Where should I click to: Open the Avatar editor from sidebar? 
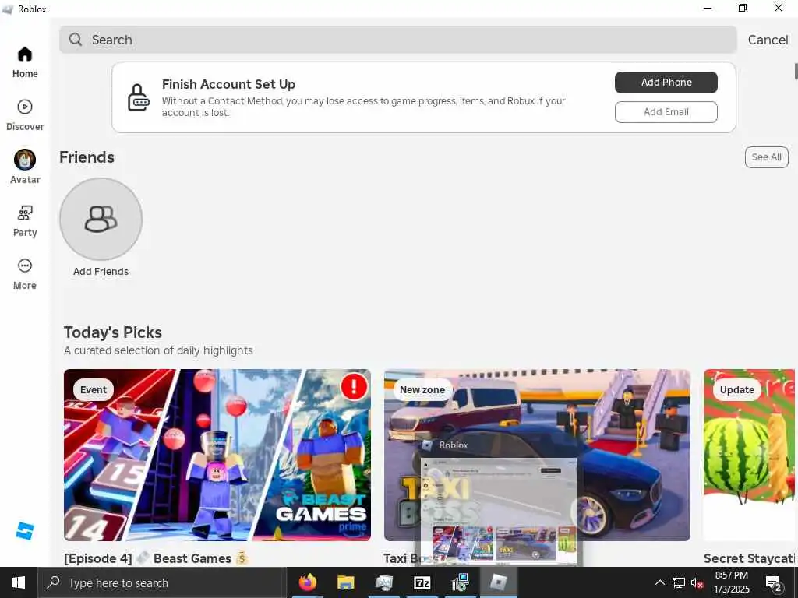coord(25,167)
